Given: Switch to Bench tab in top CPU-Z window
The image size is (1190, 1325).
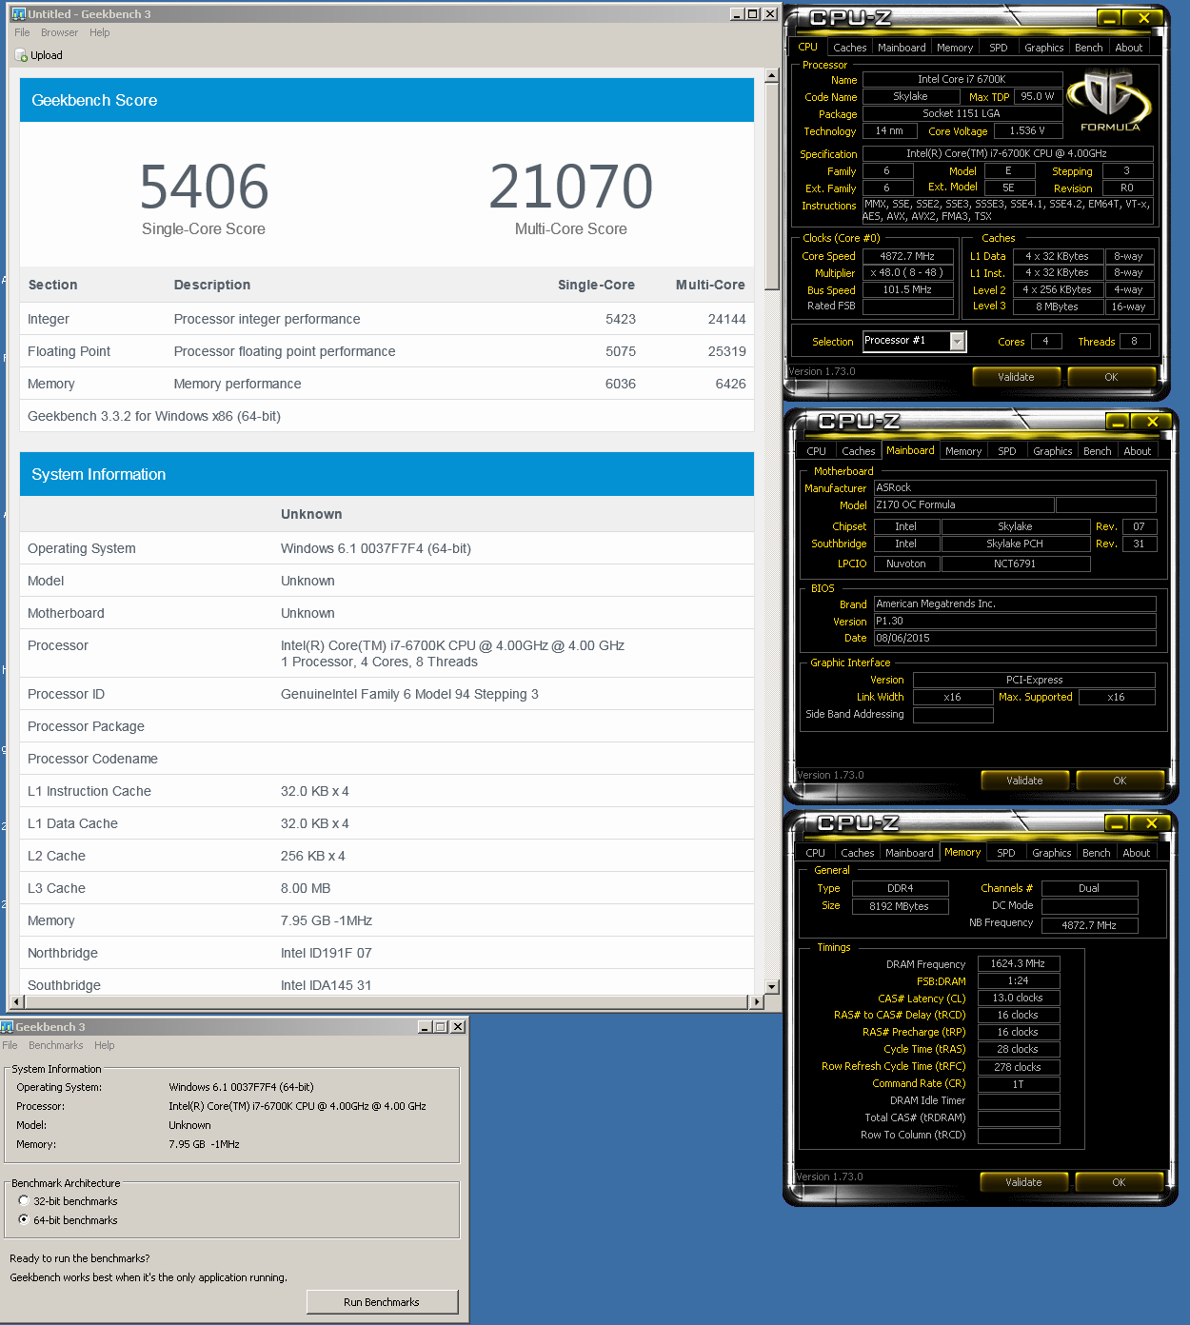Looking at the screenshot, I should pyautogui.click(x=1089, y=48).
